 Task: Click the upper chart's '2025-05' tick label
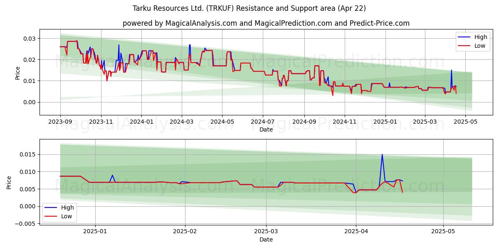[465, 122]
